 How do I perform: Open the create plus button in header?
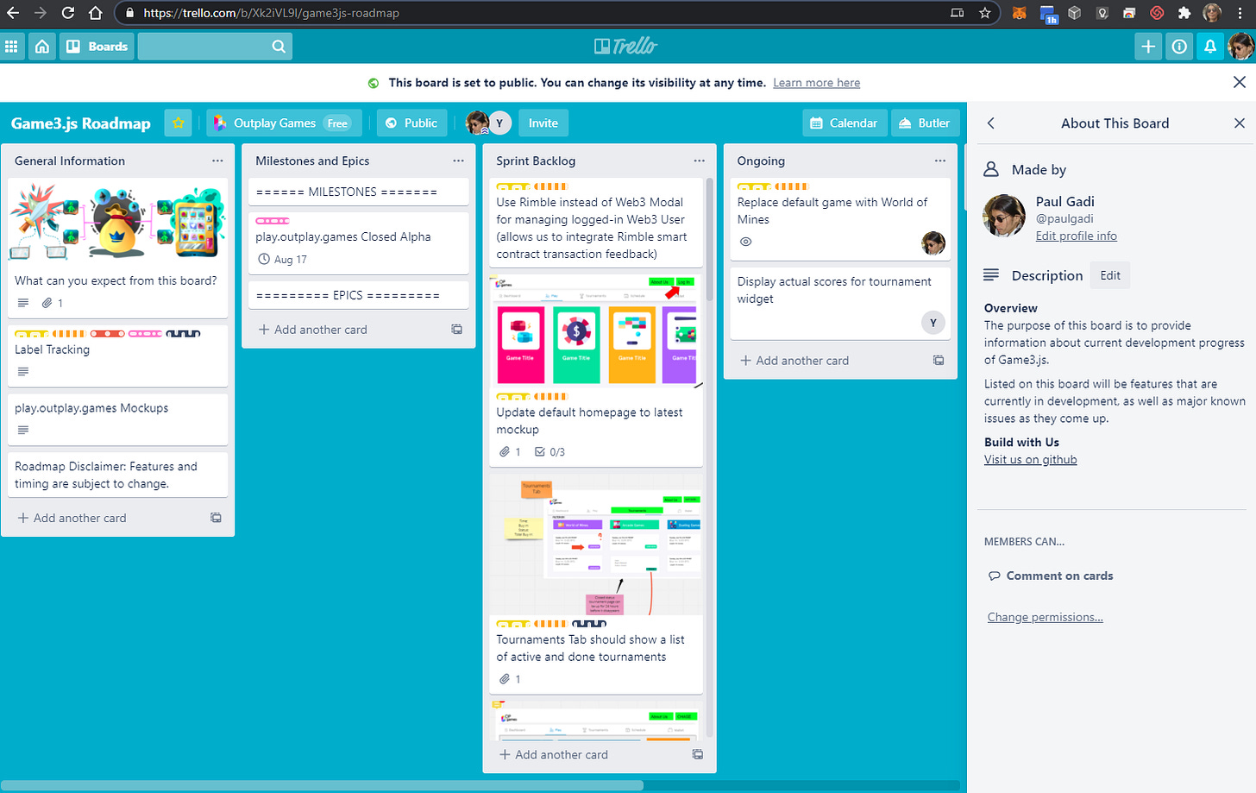(1148, 47)
